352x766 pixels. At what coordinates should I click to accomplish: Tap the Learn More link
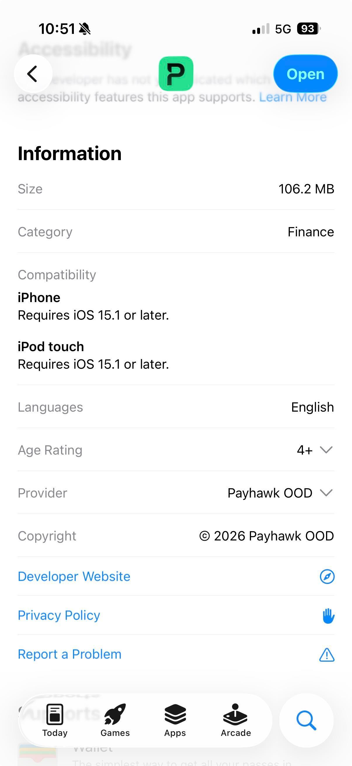click(x=295, y=97)
